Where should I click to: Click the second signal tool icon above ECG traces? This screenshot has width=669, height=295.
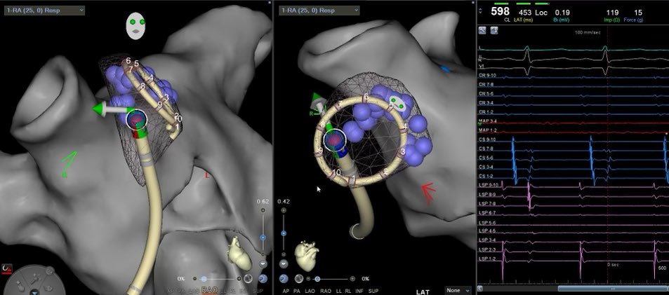(494, 31)
